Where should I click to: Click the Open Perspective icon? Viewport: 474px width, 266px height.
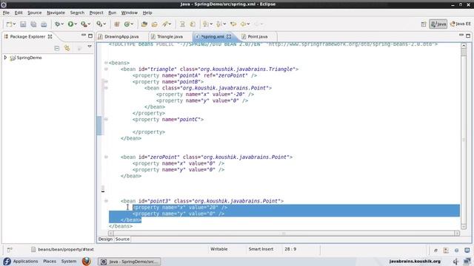424,24
